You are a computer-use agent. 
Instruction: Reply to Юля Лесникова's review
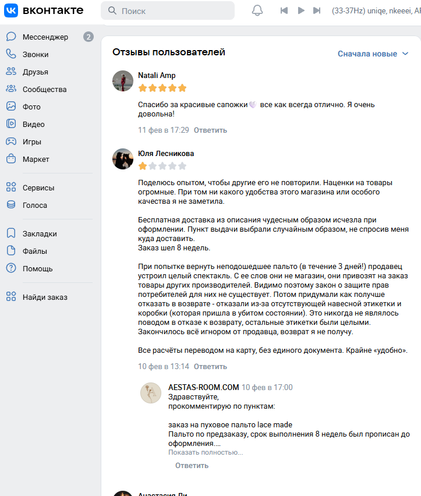click(x=210, y=367)
